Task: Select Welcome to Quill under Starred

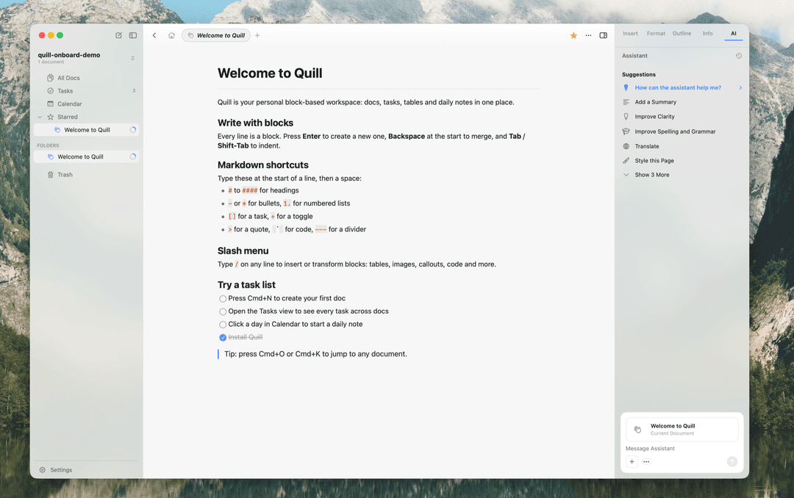Action: 86,130
